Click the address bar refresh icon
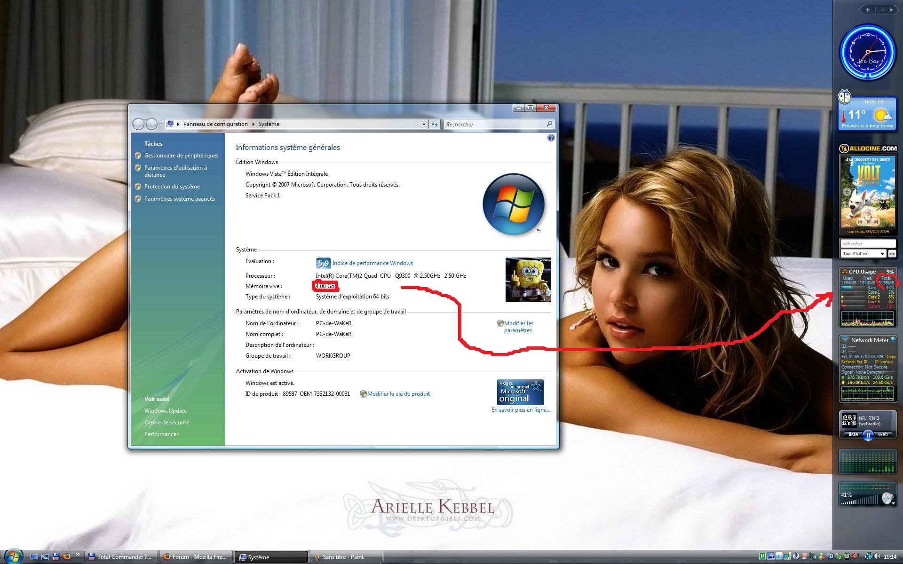The height and width of the screenshot is (564, 903). coord(435,124)
